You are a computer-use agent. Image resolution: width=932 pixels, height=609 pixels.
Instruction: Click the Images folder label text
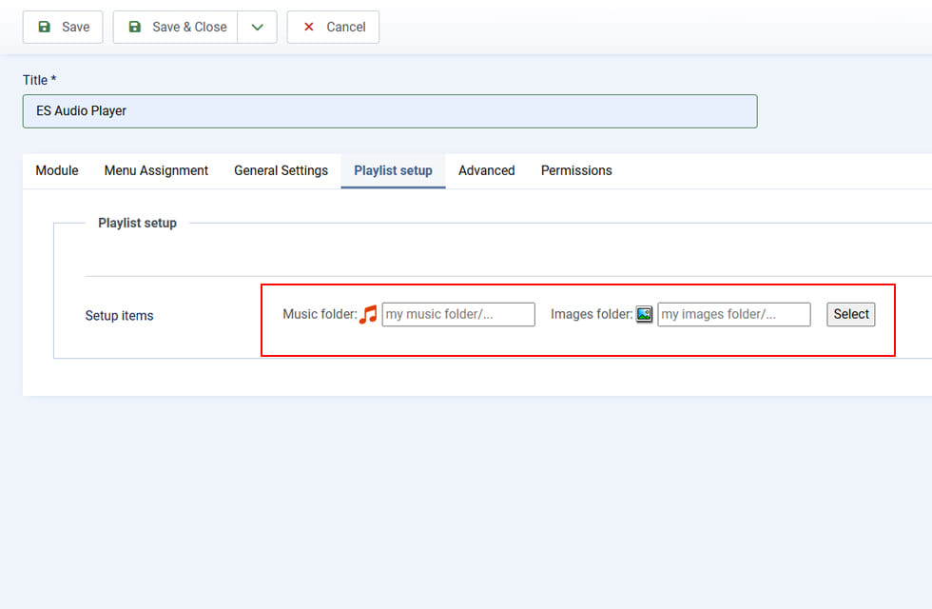coord(591,315)
